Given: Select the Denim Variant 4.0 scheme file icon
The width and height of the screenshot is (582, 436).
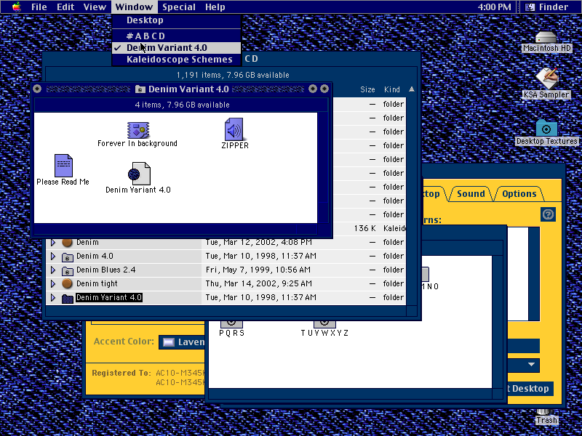Looking at the screenshot, I should [139, 174].
